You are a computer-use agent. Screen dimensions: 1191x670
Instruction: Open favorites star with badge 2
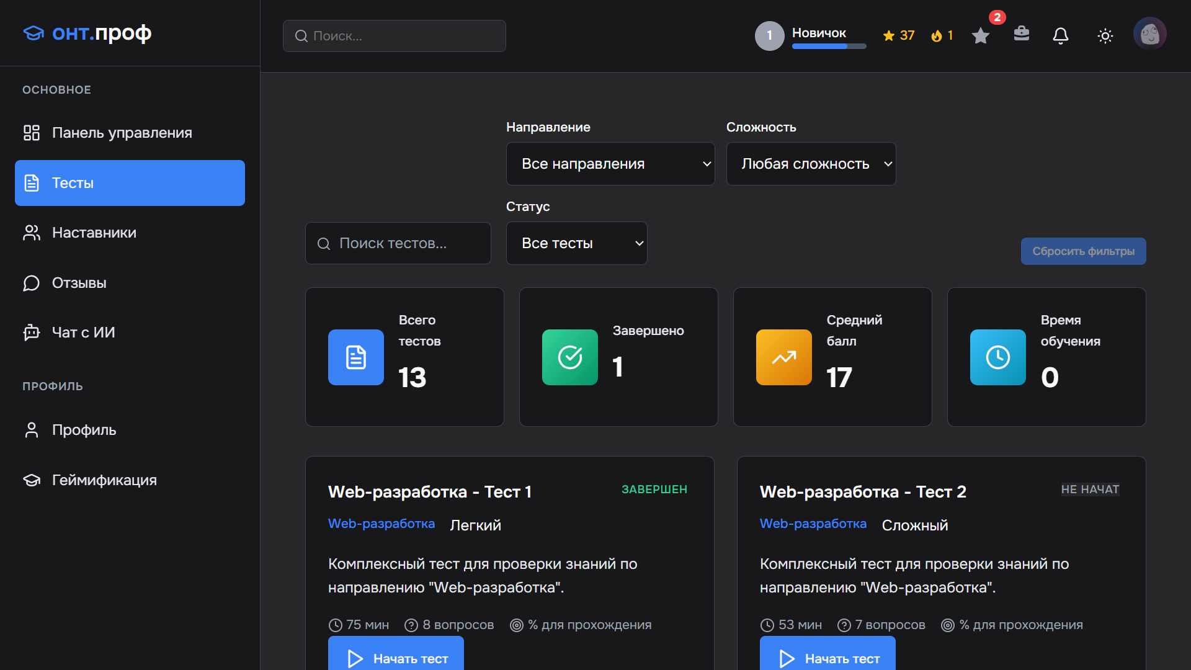pyautogui.click(x=981, y=36)
